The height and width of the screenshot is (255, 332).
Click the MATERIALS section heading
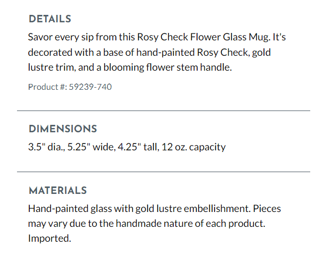57,191
